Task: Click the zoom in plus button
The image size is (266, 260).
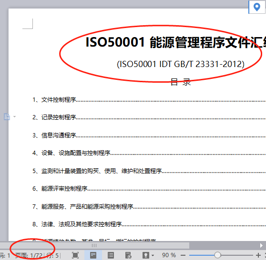Action: tap(258, 255)
